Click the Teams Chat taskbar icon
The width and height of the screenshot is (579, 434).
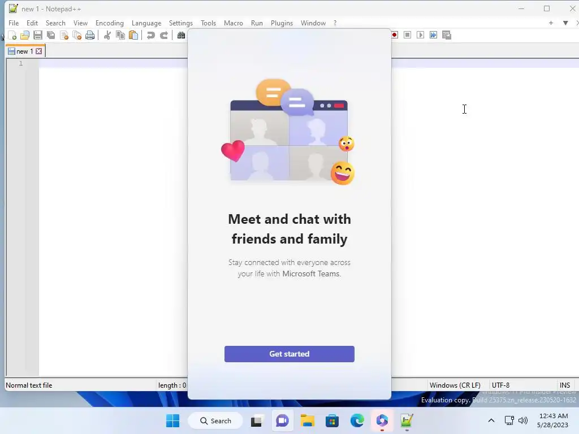click(x=282, y=420)
